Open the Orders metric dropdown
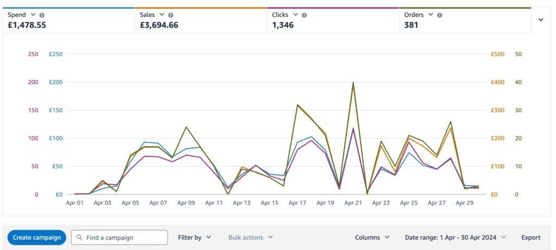This screenshot has width=556, height=250. 431,15
